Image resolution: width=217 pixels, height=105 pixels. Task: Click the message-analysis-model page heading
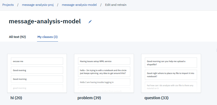coord(45,21)
